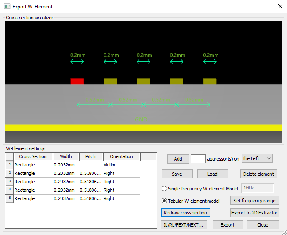This screenshot has height=235, width=287.
Task: Select the red victim trace in visualizer
Action: (x=77, y=81)
